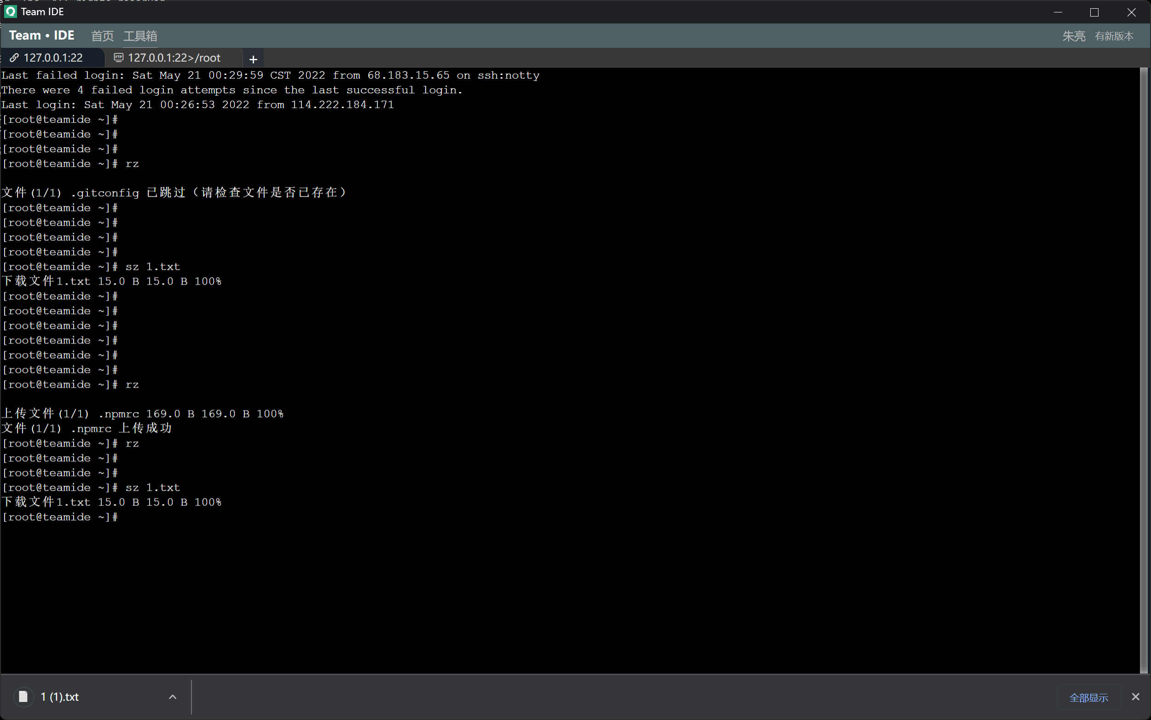
Task: Click the username 朱亮 in the top bar
Action: click(x=1073, y=36)
